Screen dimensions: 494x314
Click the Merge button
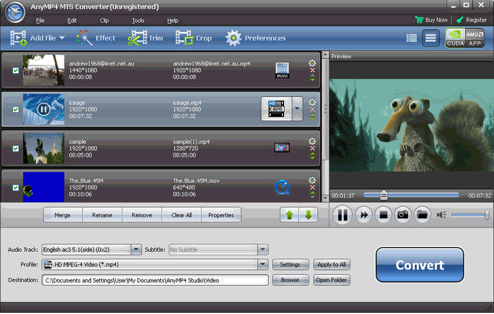pos(62,215)
